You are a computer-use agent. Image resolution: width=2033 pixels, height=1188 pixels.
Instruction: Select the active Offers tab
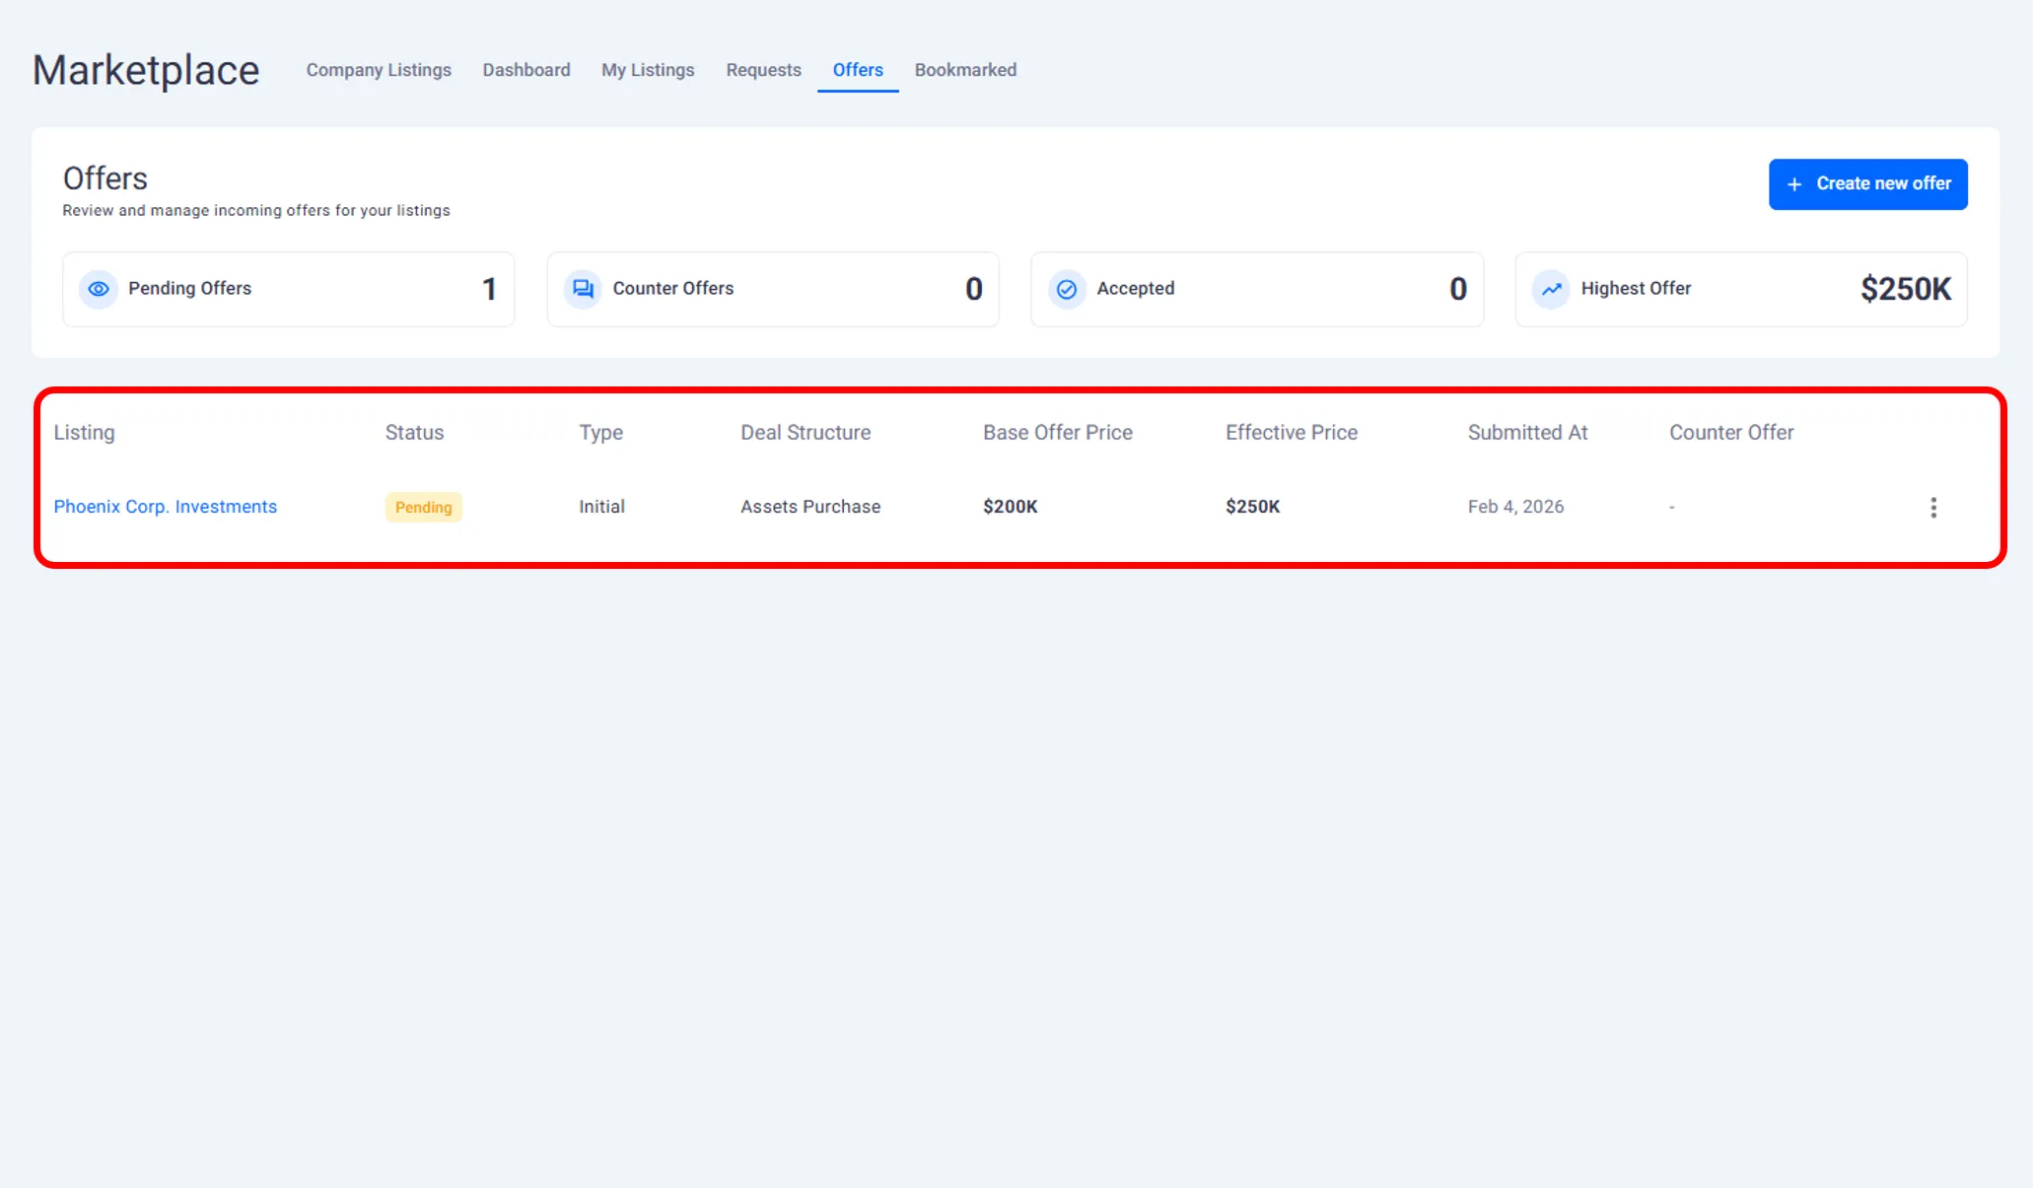coord(858,70)
